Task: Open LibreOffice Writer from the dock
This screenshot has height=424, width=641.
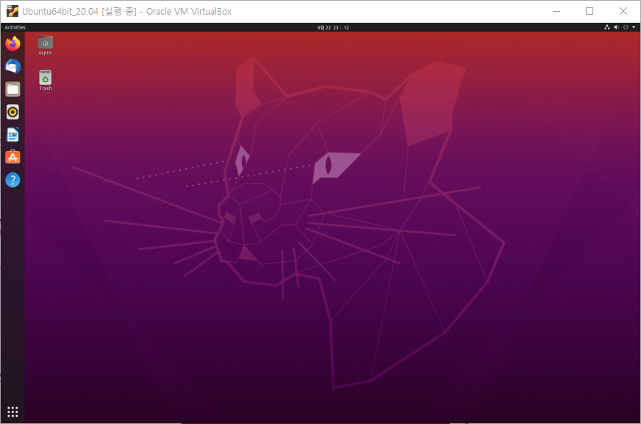Action: 12,135
